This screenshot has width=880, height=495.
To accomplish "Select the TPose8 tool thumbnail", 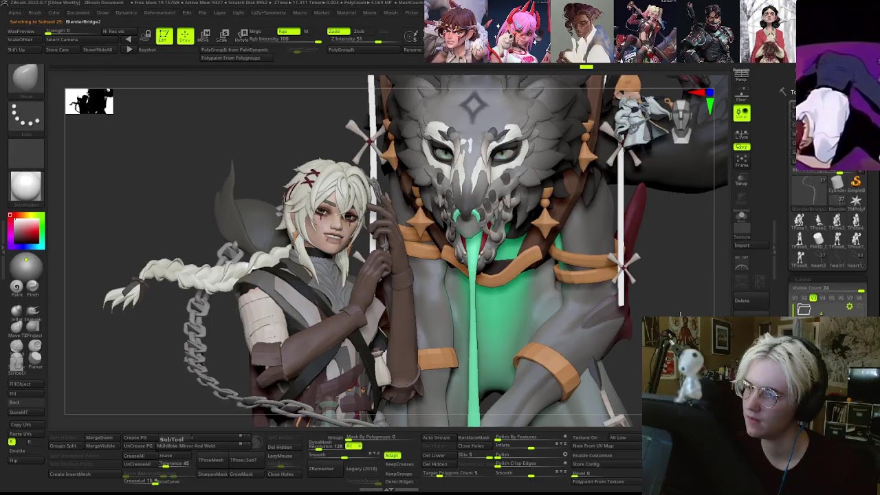I will click(799, 258).
